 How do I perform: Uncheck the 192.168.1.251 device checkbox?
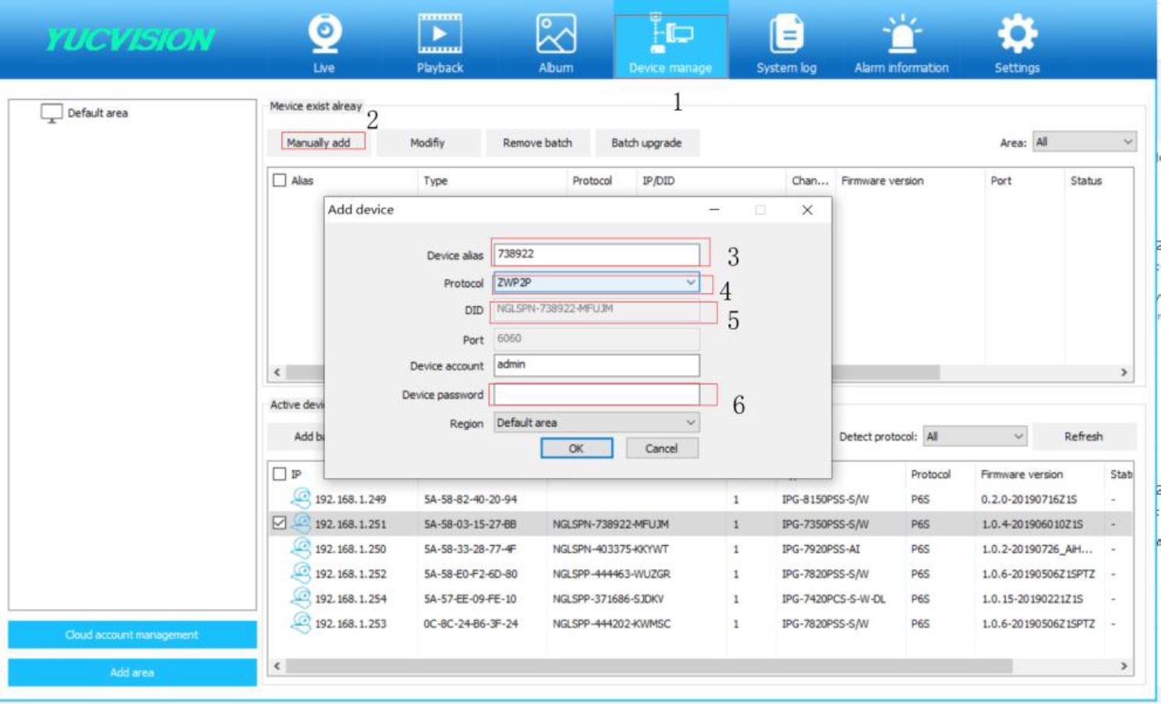280,523
